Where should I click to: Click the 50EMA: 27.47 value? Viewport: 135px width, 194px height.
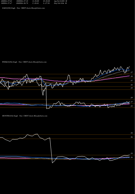6,3
